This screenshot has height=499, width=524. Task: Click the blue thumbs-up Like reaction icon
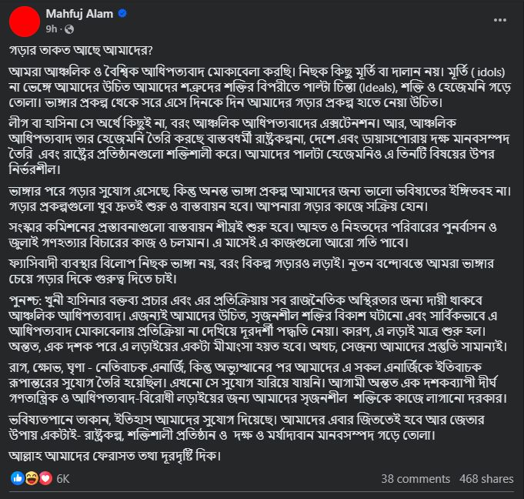click(x=18, y=479)
